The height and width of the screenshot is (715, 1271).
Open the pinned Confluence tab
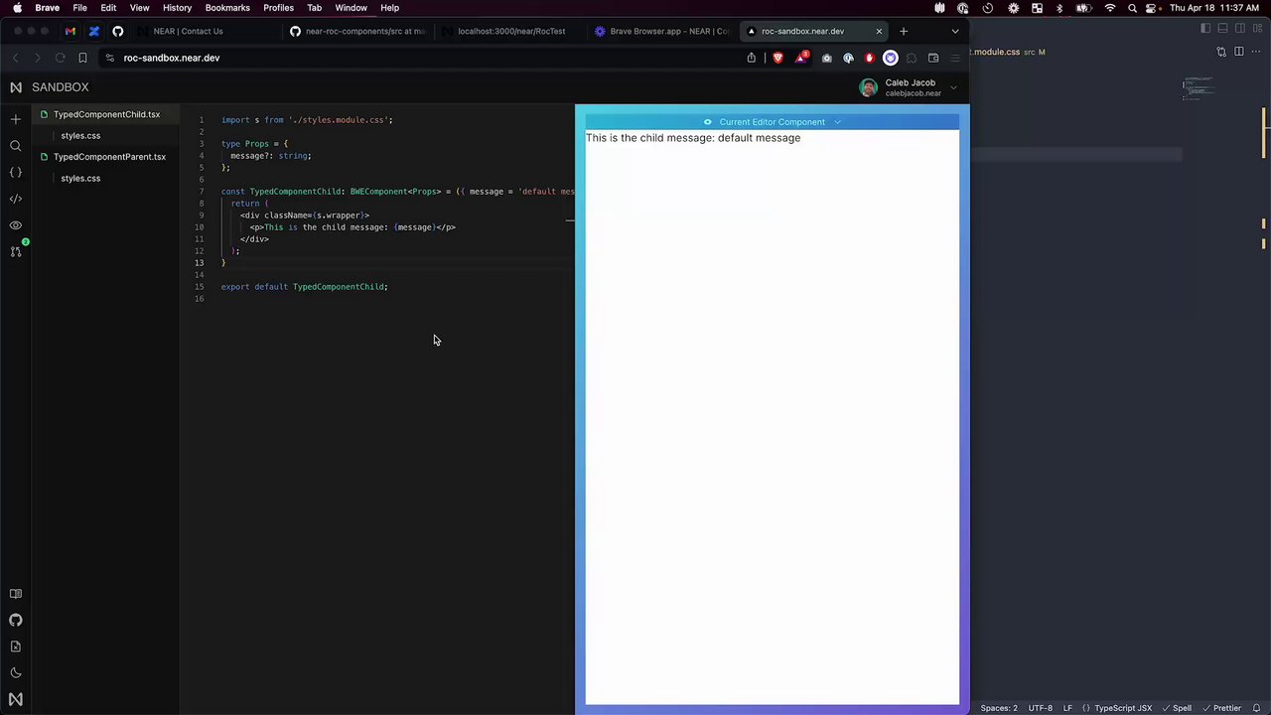point(94,31)
